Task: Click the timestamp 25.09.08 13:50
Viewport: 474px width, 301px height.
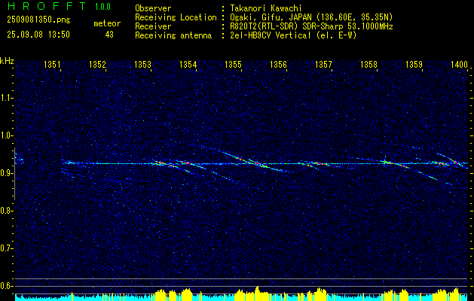Action: coord(38,35)
